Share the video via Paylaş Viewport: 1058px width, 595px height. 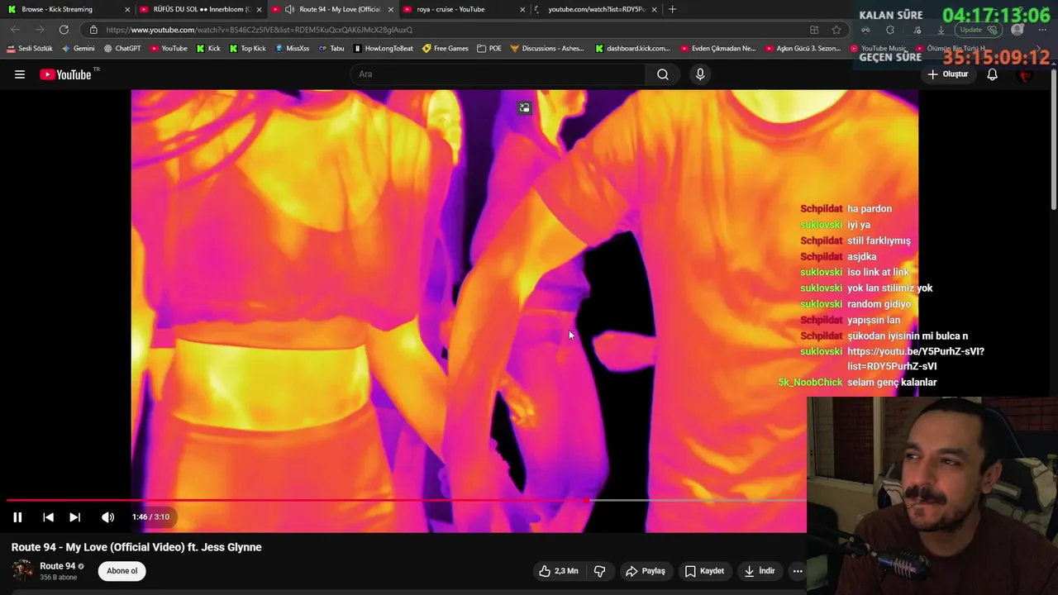point(646,571)
